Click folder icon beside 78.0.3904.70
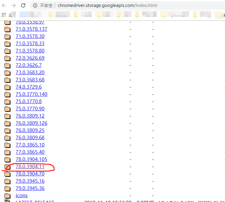The width and height of the screenshot is (225, 202). pos(8,174)
